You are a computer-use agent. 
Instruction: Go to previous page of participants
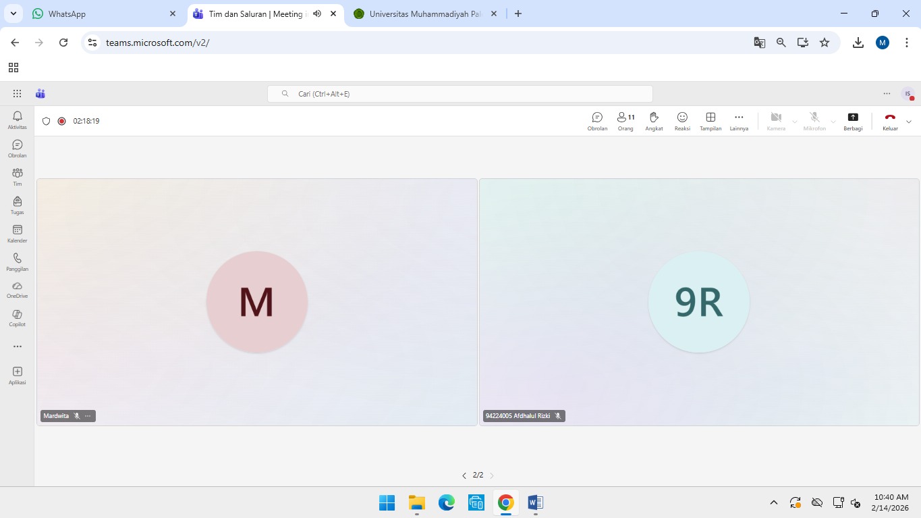tap(464, 475)
